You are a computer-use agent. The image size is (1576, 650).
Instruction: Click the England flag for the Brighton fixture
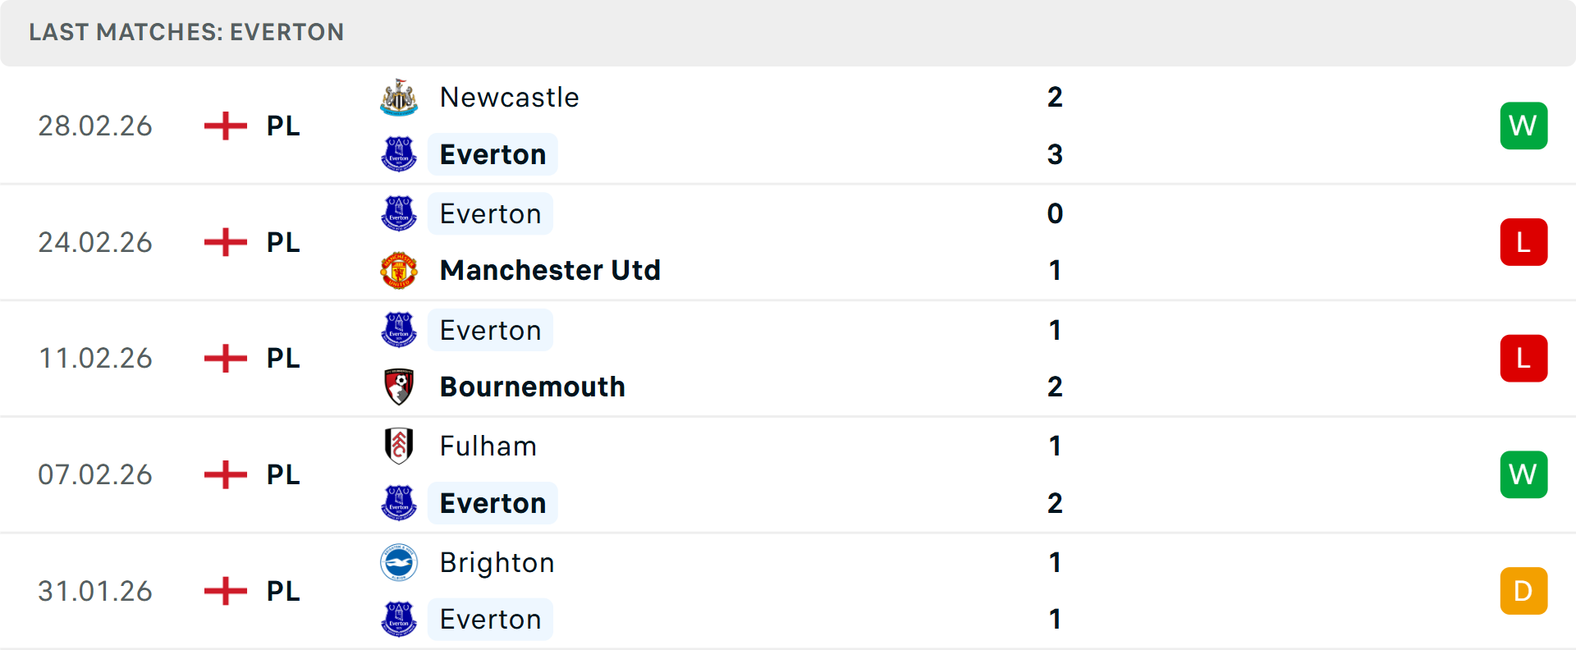224,591
